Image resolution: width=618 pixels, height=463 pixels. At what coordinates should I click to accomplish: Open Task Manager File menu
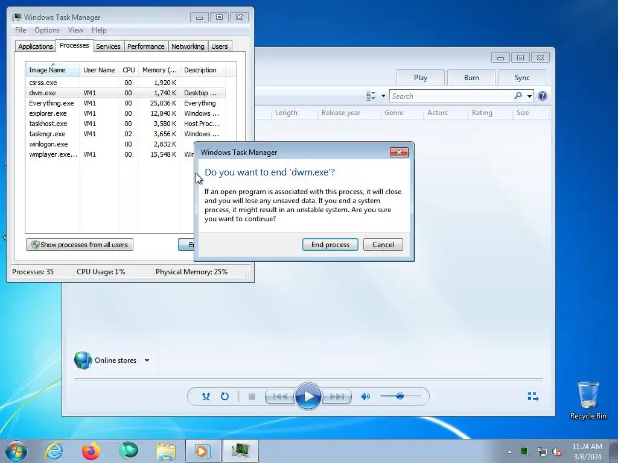click(x=21, y=30)
